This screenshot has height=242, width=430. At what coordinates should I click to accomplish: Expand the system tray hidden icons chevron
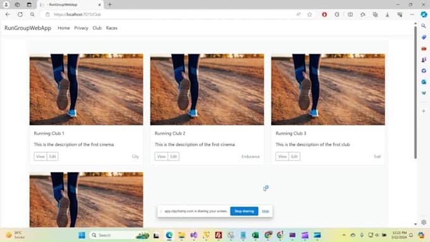tap(343, 235)
